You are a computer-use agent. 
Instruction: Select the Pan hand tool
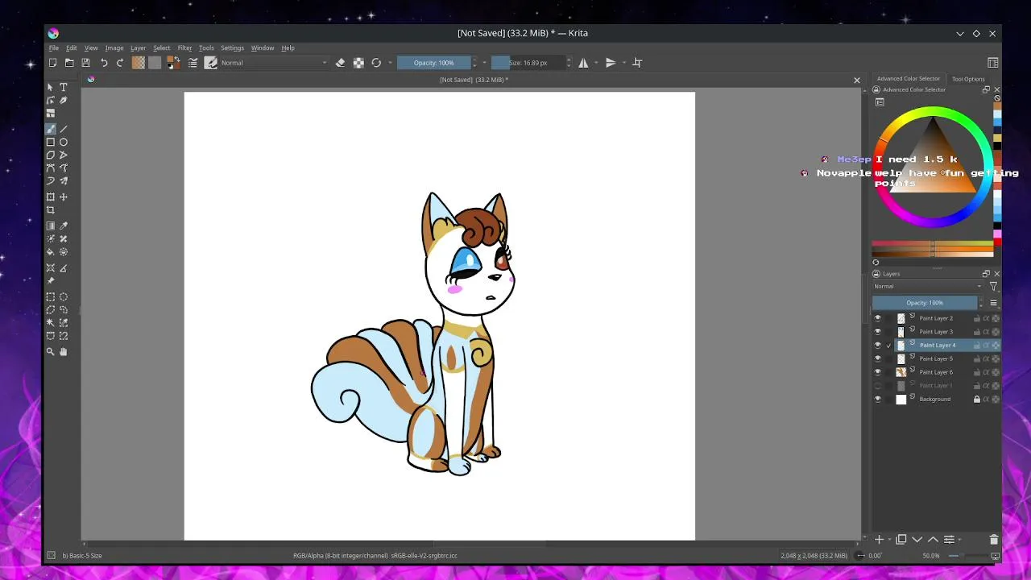click(x=64, y=351)
